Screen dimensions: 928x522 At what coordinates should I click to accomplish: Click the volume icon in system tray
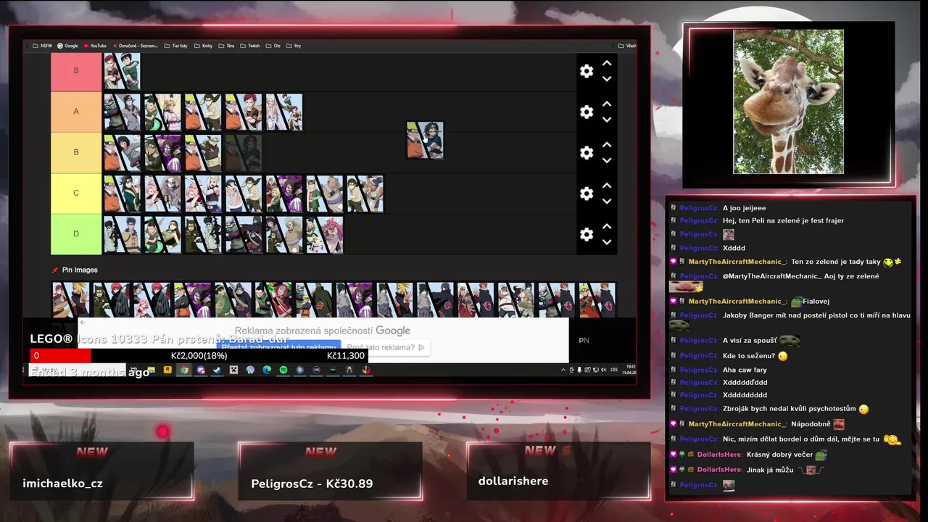603,370
